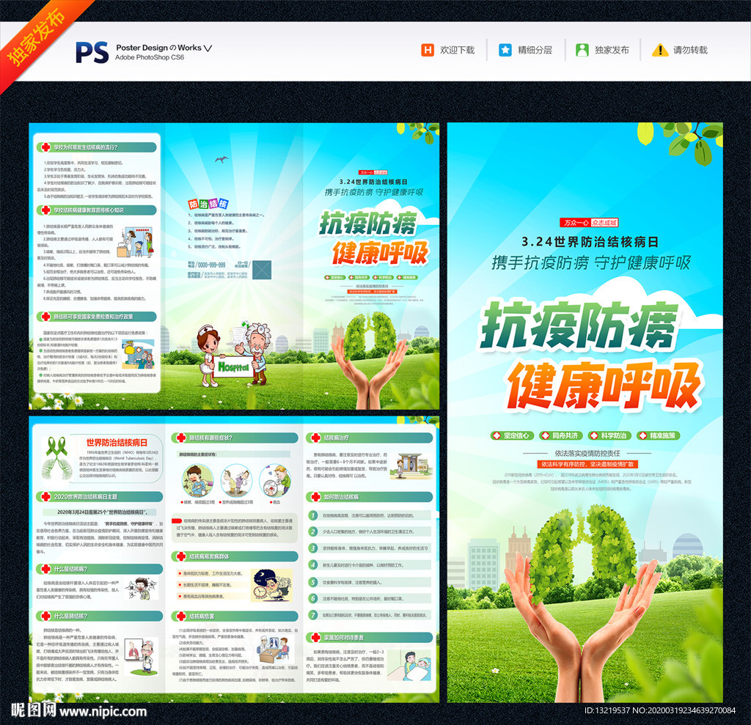Select the 精细分层 header label

click(535, 50)
